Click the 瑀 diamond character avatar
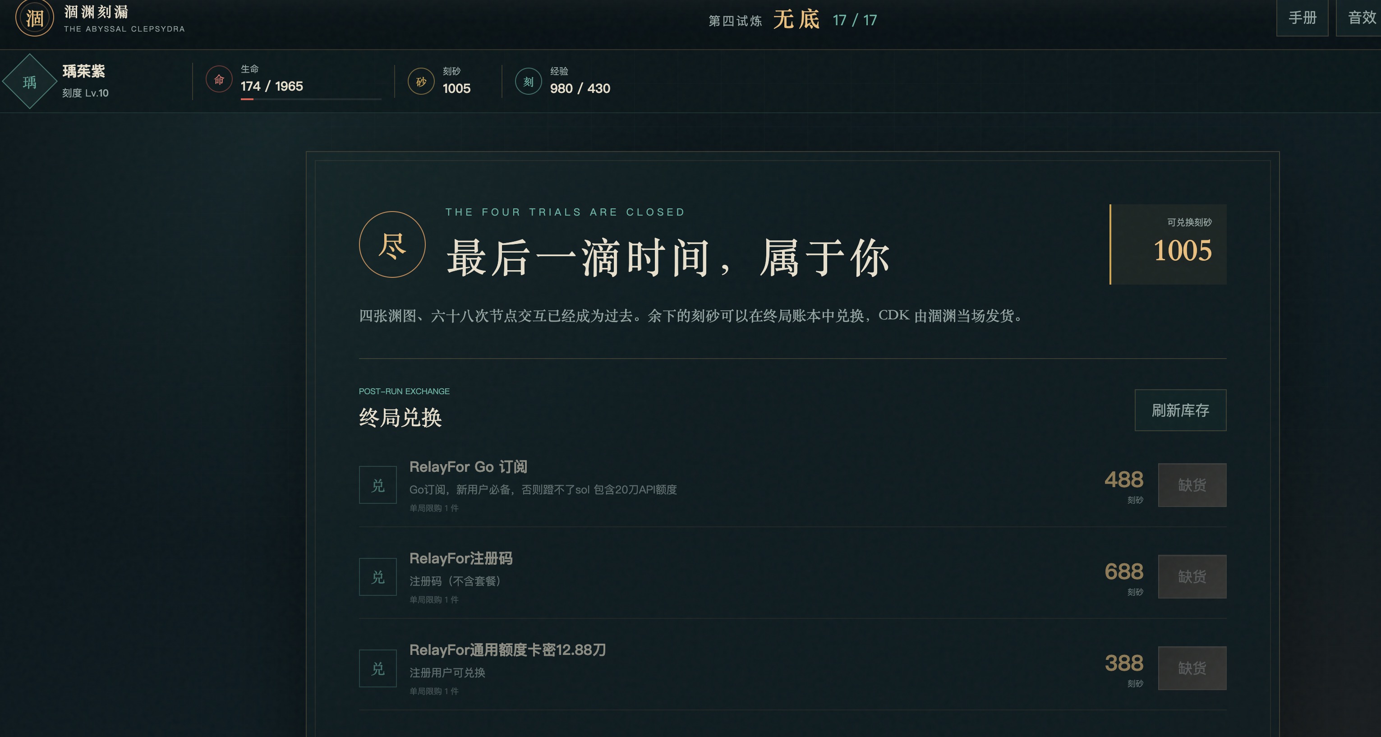This screenshot has height=737, width=1381. point(29,82)
